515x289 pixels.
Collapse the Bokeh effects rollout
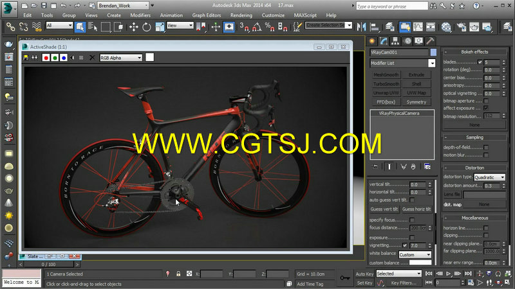tap(445, 52)
